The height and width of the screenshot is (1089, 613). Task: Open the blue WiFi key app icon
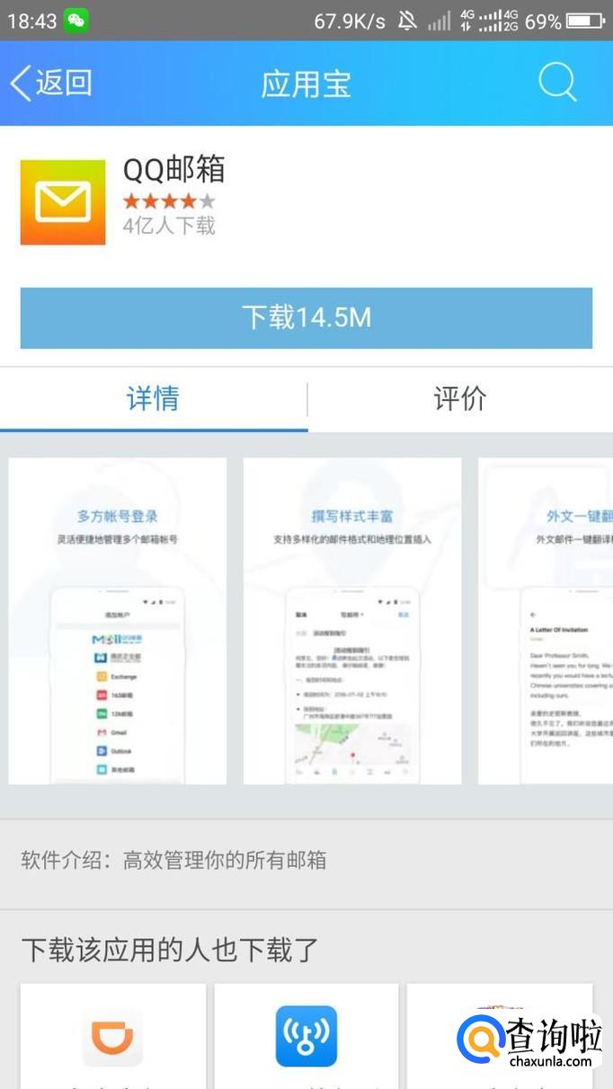(306, 1036)
